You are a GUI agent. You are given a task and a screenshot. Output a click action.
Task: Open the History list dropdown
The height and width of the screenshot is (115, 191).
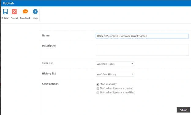point(115,74)
